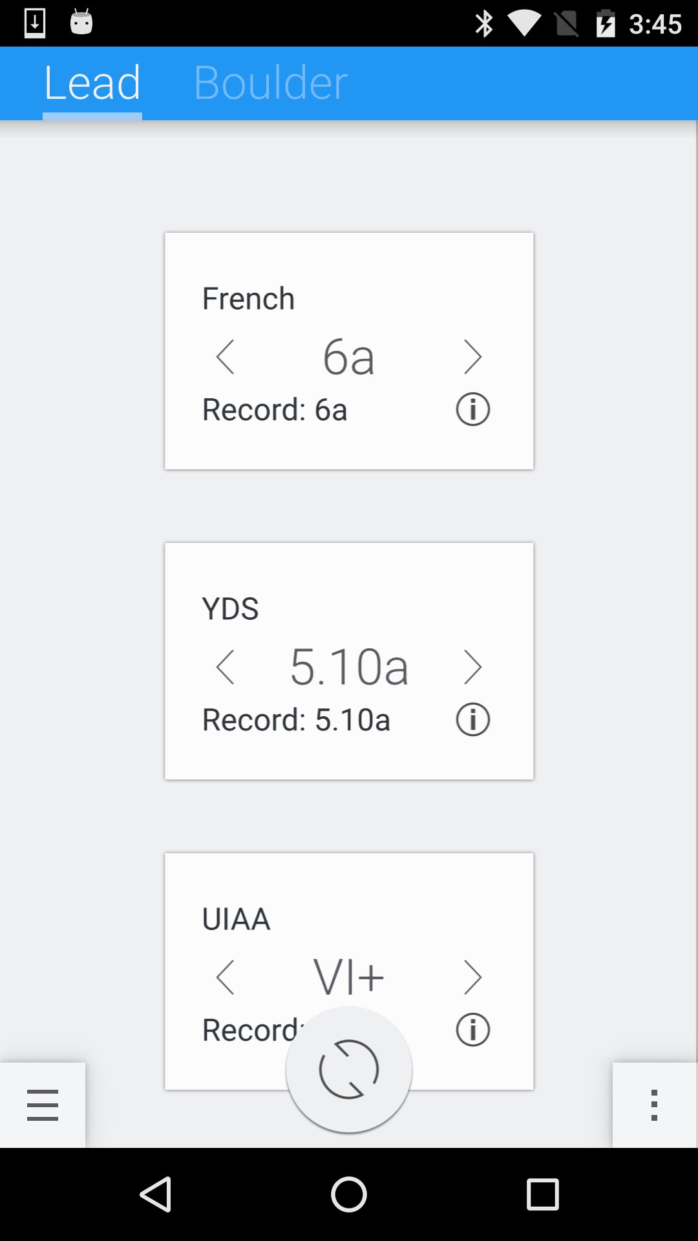Increase the UIAA grade with right chevron

coord(473,977)
